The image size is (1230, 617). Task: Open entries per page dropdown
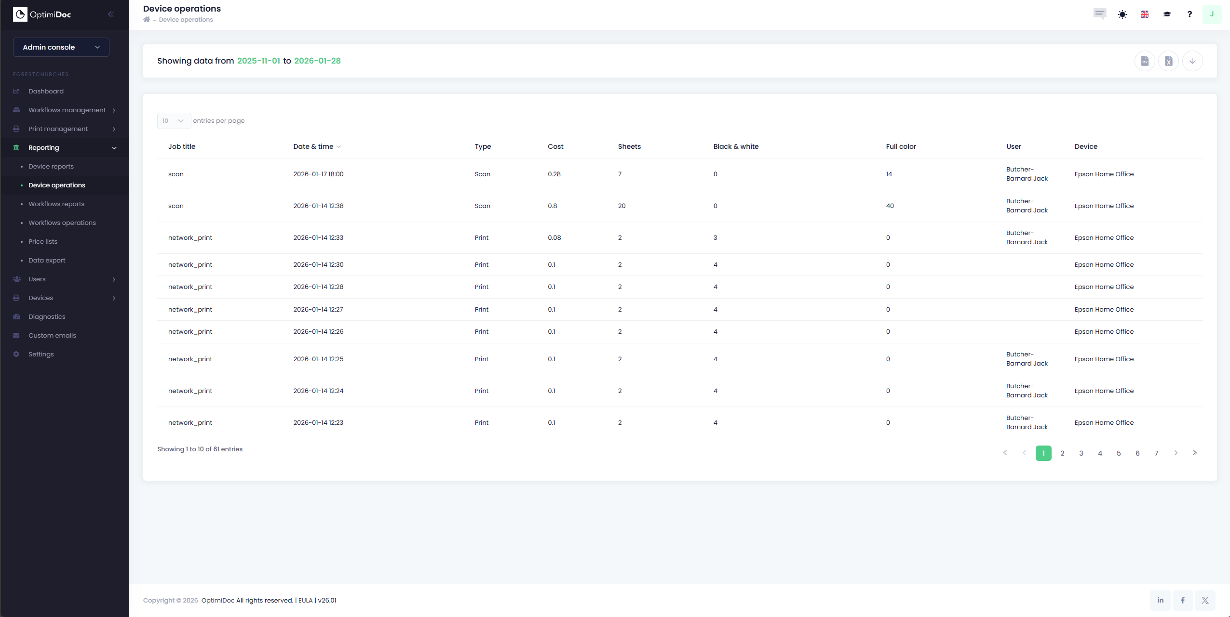[174, 121]
